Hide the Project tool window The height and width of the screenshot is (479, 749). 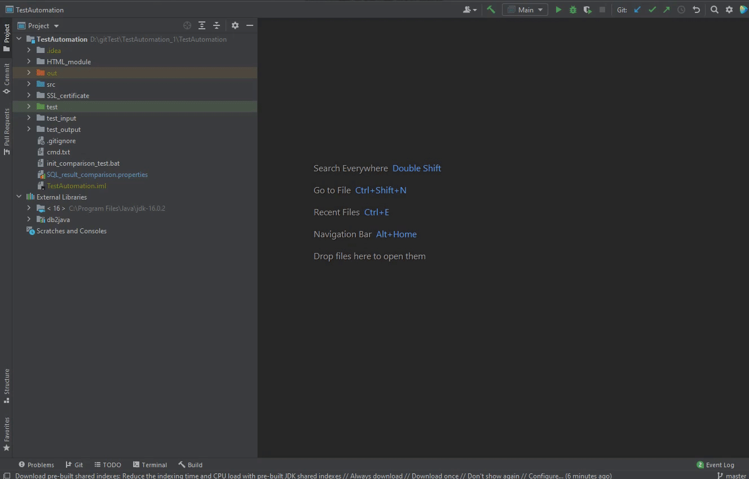249,25
